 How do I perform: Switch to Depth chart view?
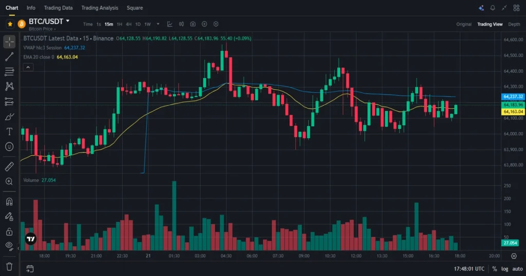514,24
